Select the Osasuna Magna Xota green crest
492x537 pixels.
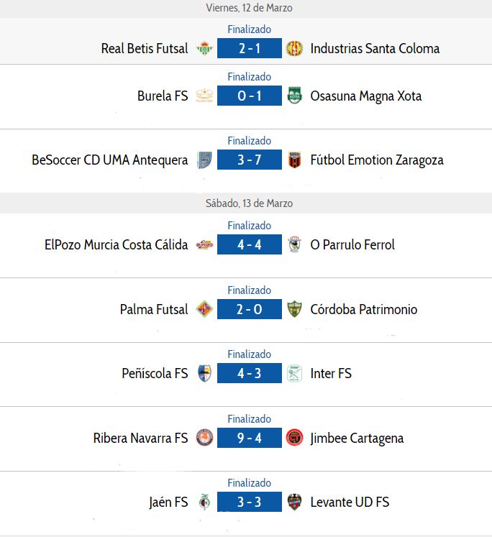coord(294,96)
